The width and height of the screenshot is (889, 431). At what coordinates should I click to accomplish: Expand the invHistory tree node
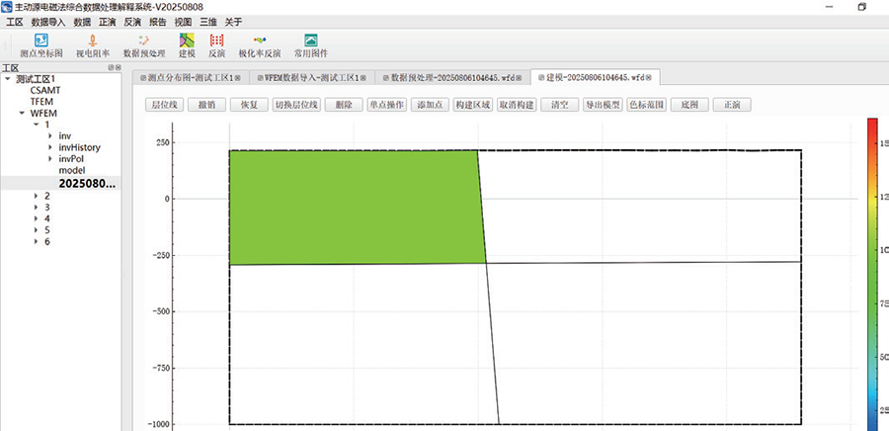(x=50, y=147)
